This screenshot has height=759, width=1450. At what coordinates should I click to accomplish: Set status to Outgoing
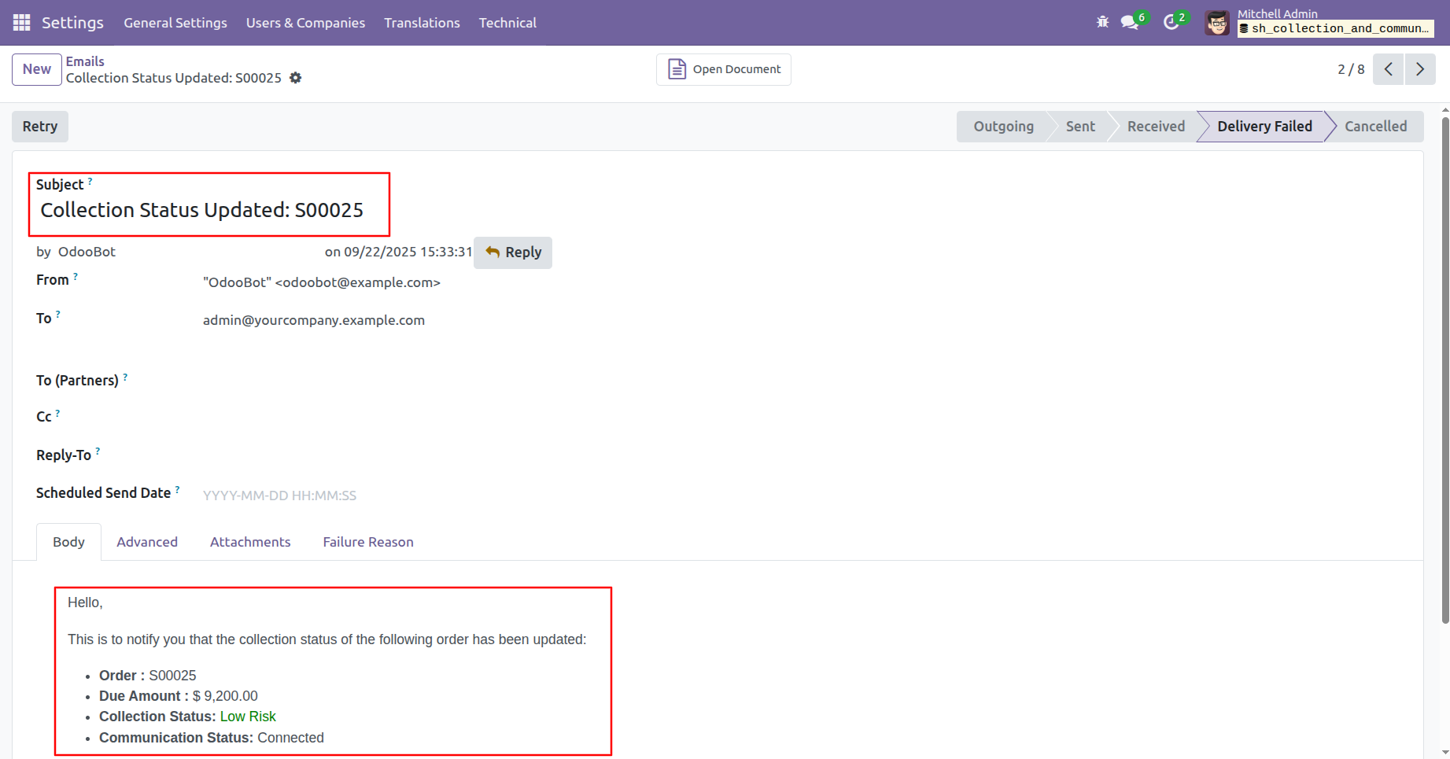point(1003,127)
